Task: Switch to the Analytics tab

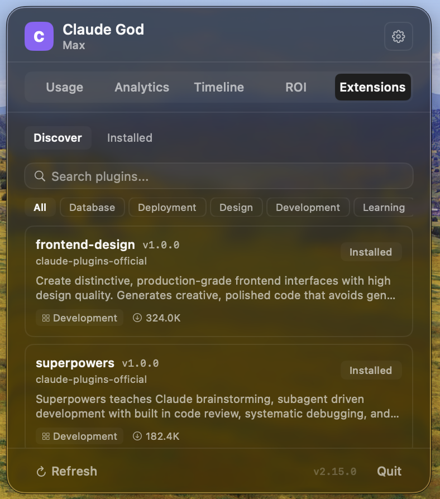Action: click(x=141, y=87)
